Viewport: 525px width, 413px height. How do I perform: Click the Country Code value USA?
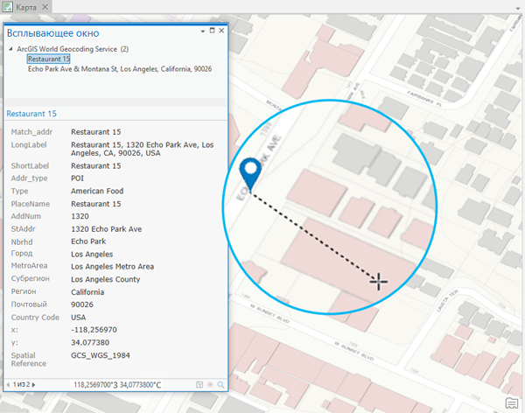click(x=79, y=318)
